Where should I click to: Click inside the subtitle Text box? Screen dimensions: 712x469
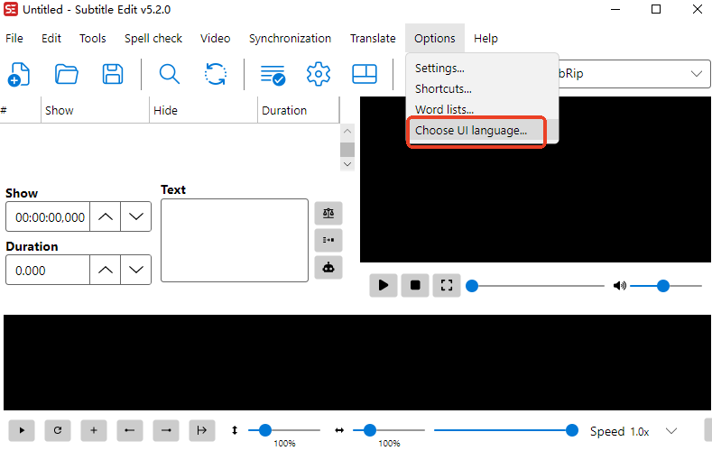(x=235, y=240)
